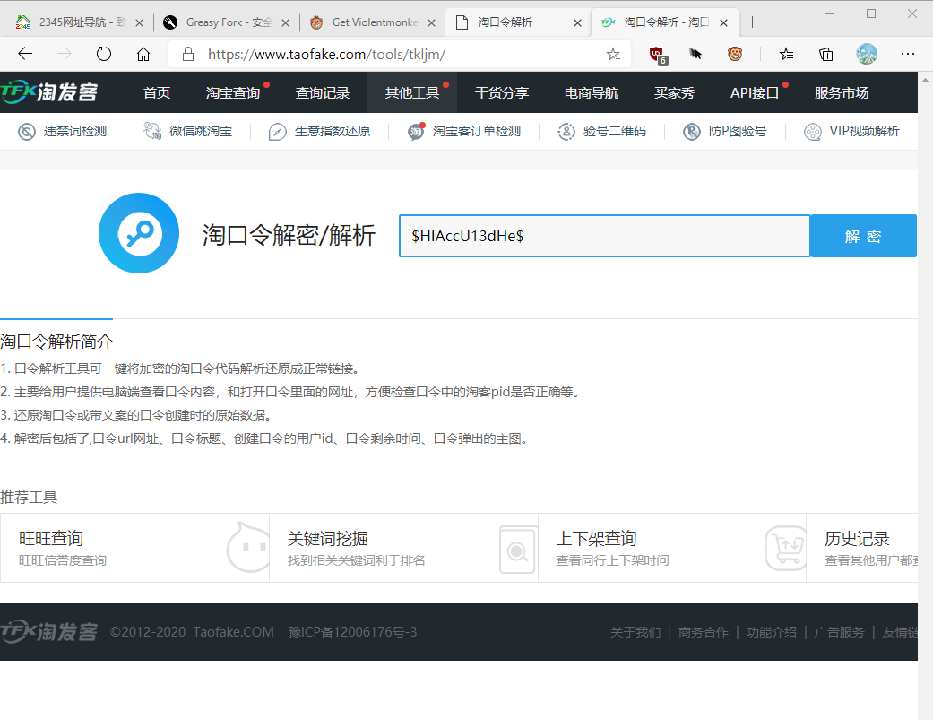Open a new browser tab

coord(752,22)
